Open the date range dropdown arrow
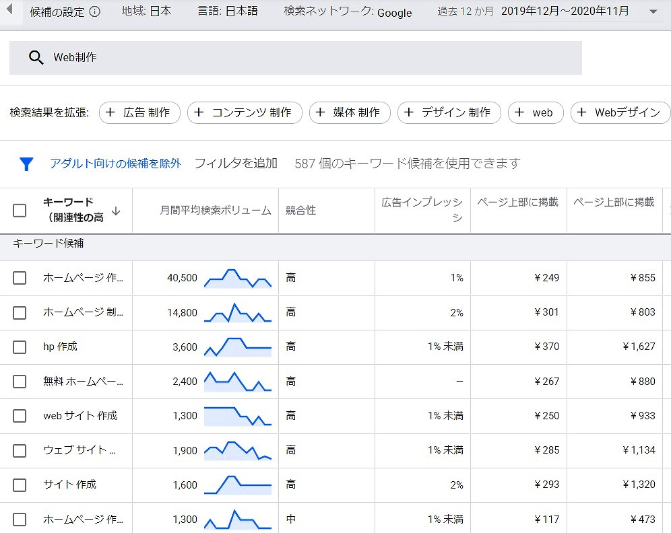Image resolution: width=671 pixels, height=533 pixels. [653, 12]
